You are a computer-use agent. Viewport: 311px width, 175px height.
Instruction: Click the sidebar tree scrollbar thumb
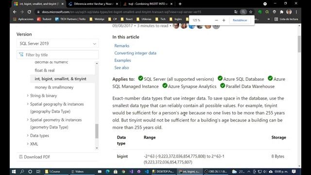point(97,131)
